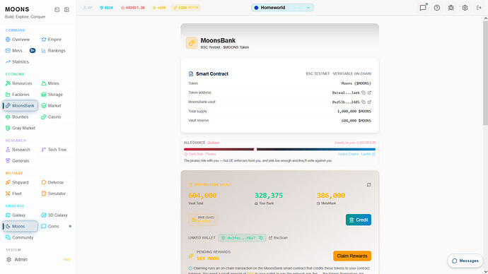Click the BNB (GAS) balance chip
This screenshot has width=488, height=274.
(203, 220)
